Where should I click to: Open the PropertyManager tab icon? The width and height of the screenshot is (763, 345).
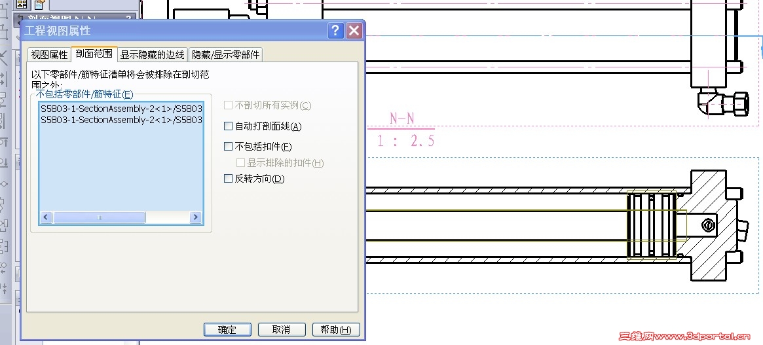coord(39,5)
